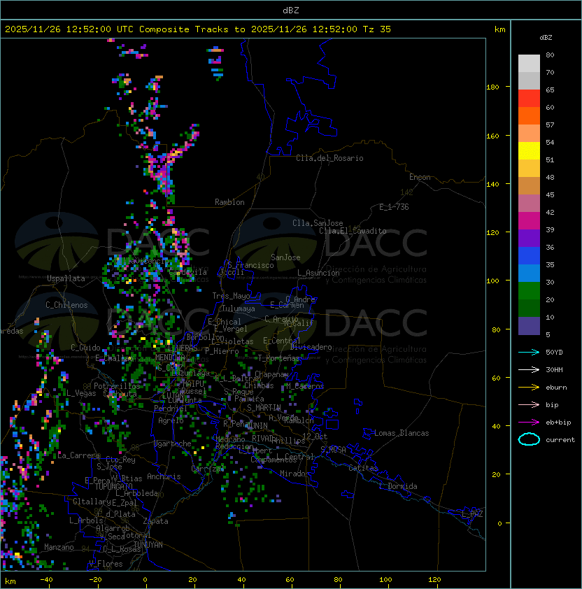Click the Composite Tracks timestamp header
The height and width of the screenshot is (589, 582).
tap(198, 29)
